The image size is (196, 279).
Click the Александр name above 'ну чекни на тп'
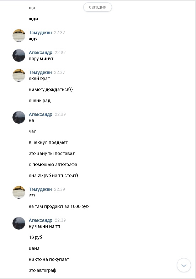[41, 220]
